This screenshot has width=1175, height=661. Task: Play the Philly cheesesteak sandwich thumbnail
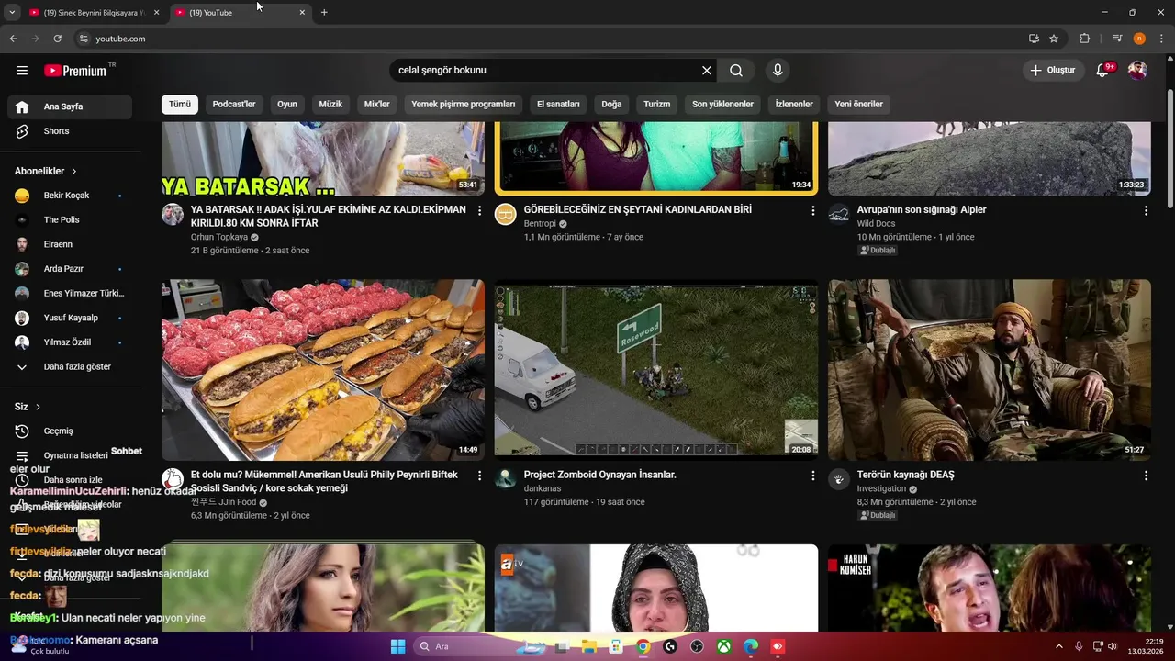coord(323,370)
